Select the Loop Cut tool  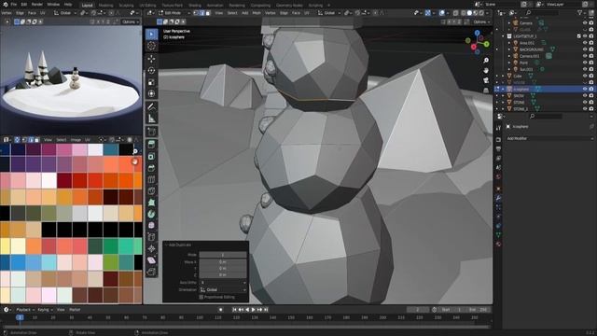(x=151, y=179)
